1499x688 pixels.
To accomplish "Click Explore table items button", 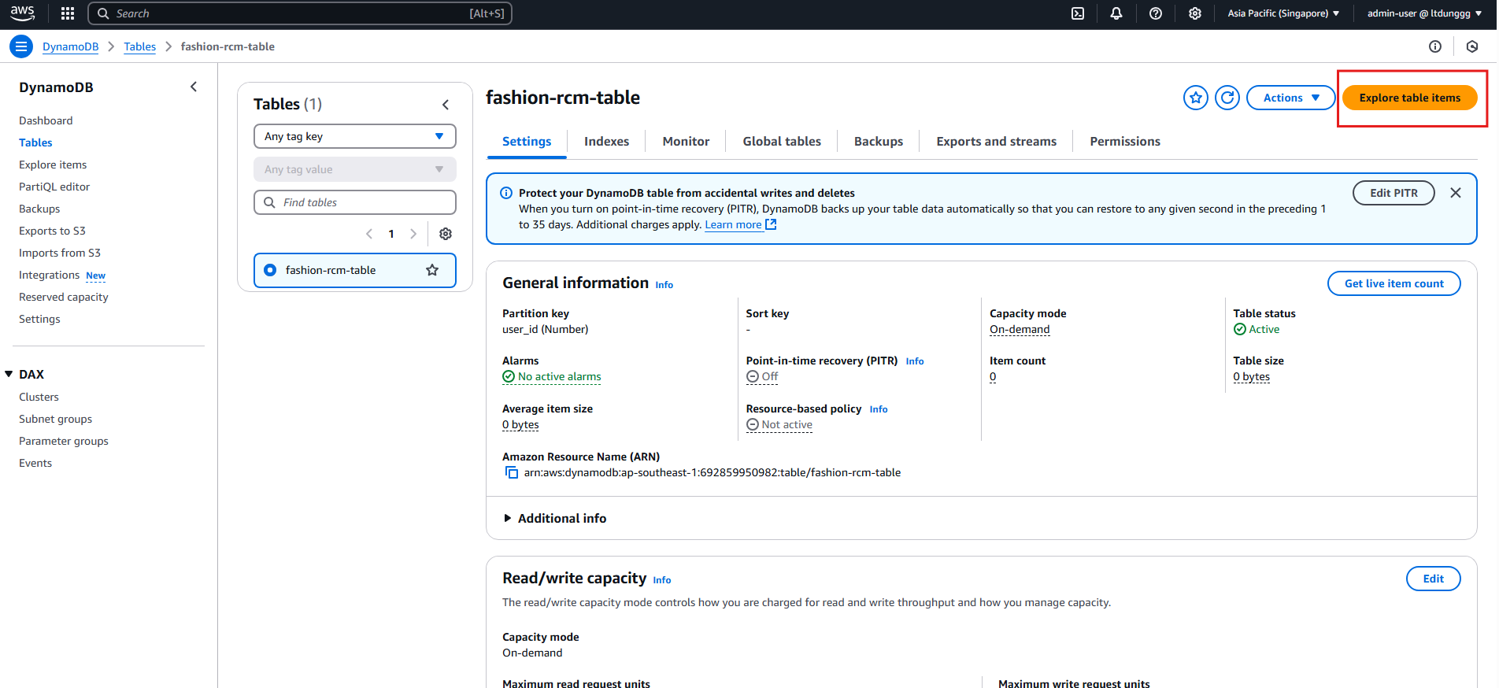I will pos(1409,98).
